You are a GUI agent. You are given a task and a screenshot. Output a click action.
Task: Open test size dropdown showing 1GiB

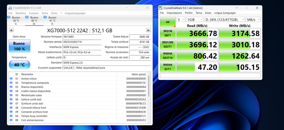[195, 19]
